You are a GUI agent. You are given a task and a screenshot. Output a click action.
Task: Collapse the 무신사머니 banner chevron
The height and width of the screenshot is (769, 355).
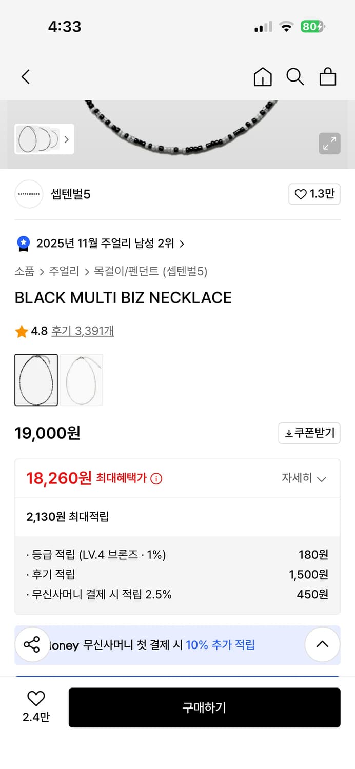point(322,644)
